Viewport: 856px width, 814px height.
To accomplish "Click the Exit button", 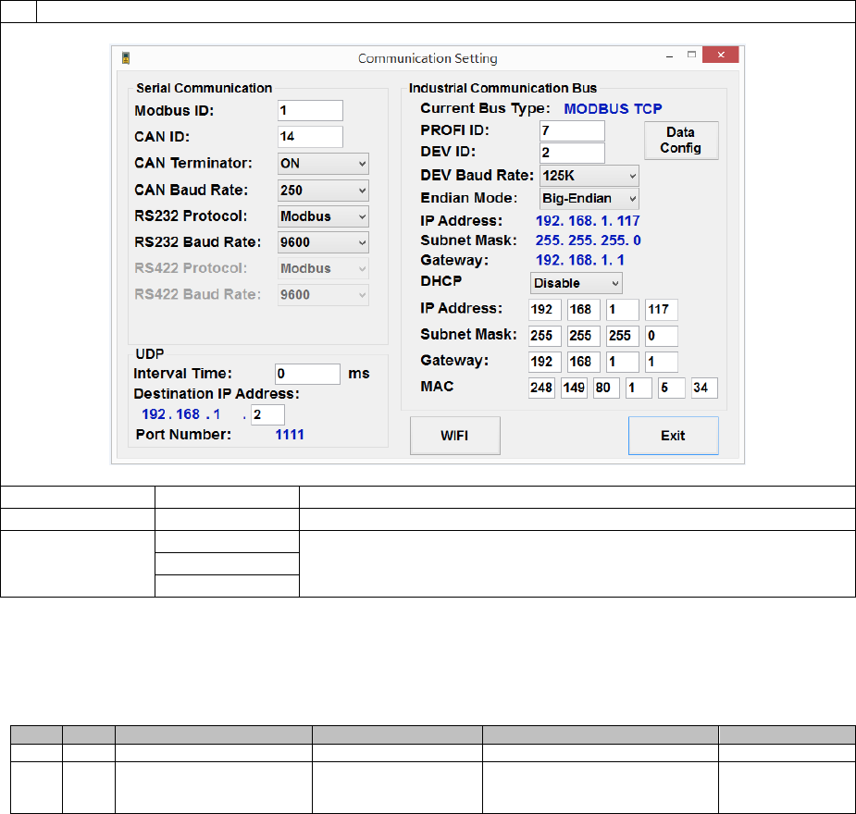I will (x=673, y=436).
